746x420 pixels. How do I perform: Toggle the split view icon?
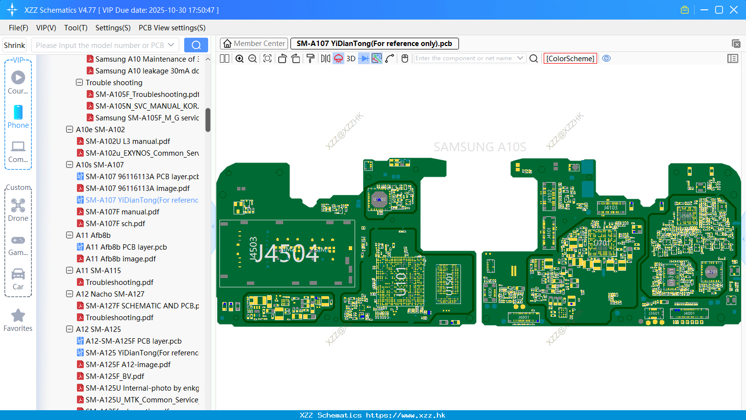224,58
